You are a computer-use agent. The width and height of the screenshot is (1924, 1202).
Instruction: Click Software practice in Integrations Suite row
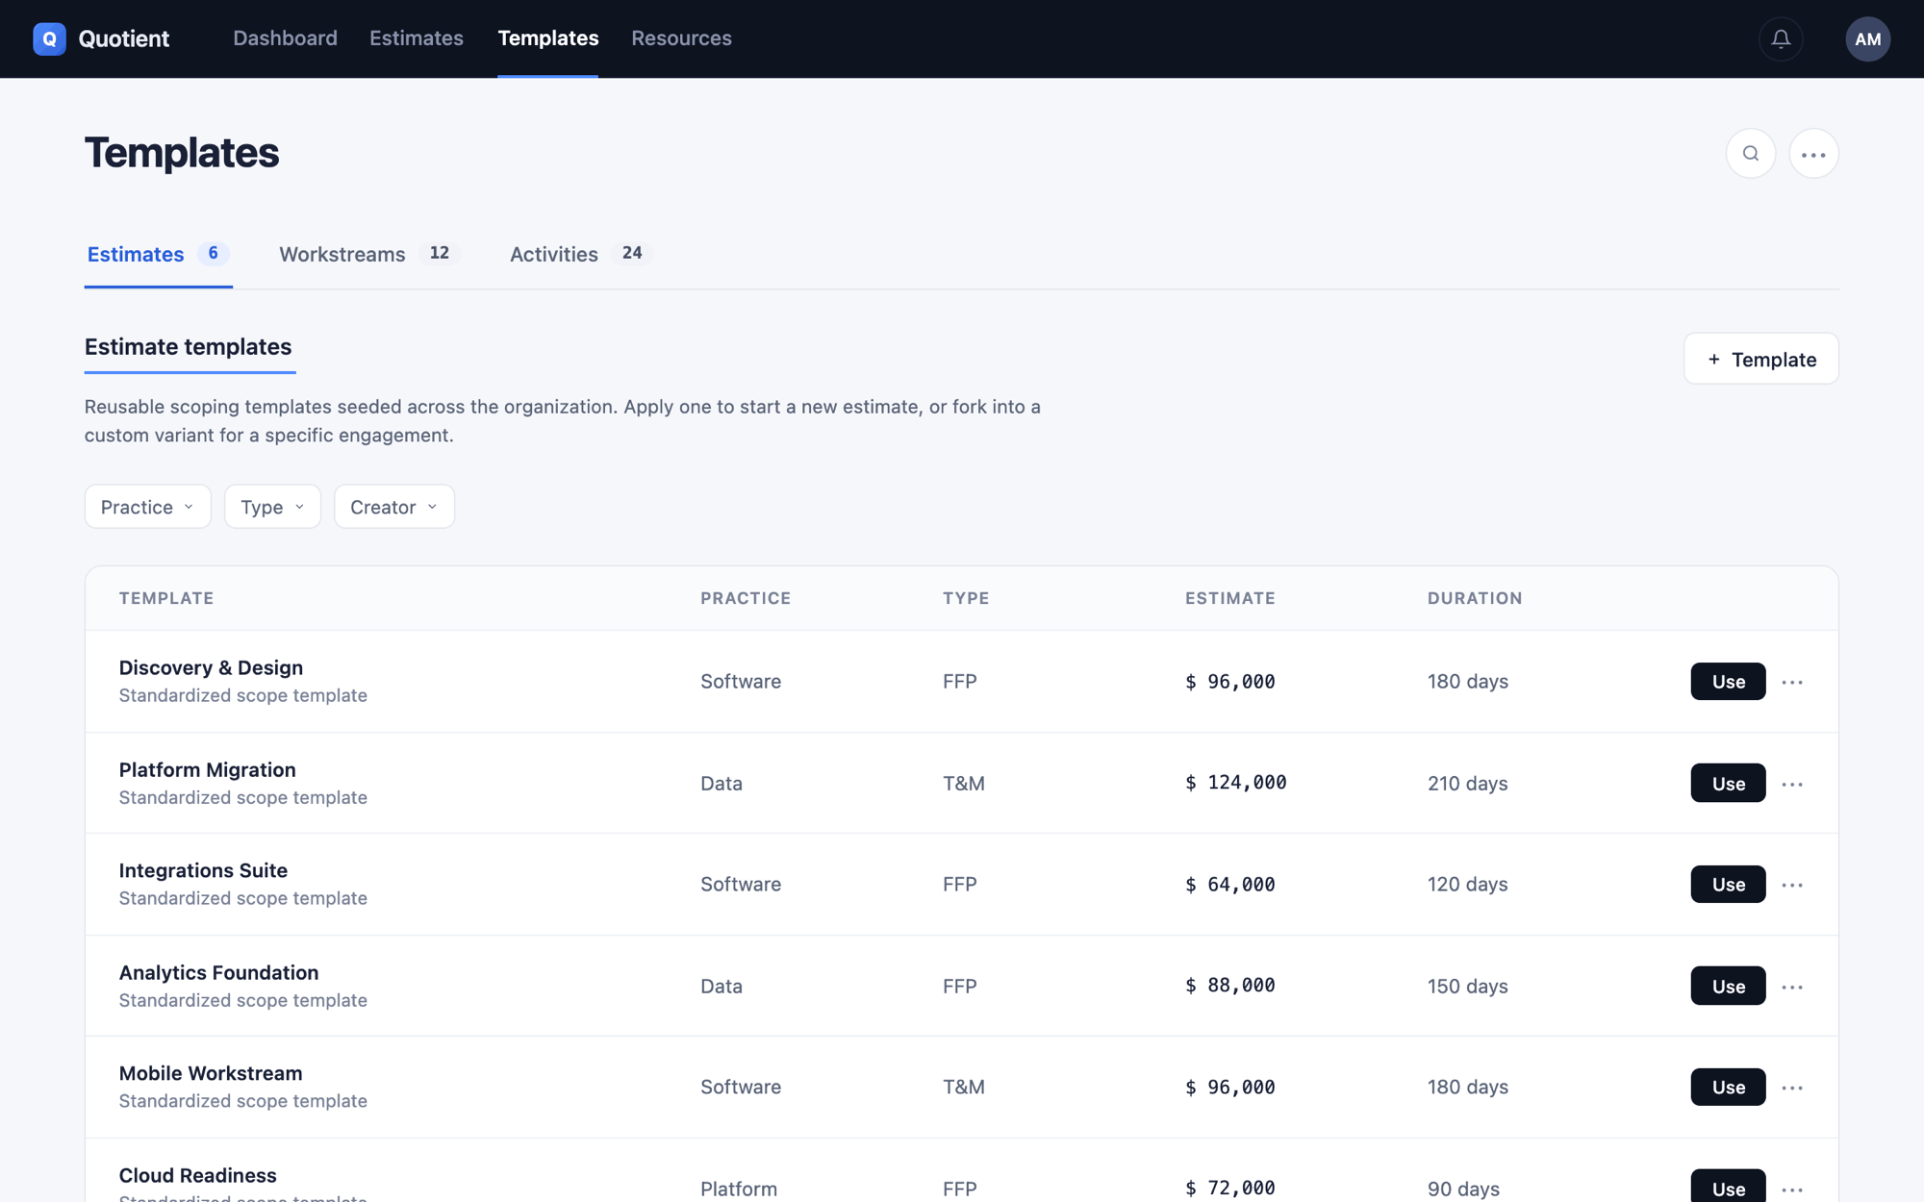[741, 885]
